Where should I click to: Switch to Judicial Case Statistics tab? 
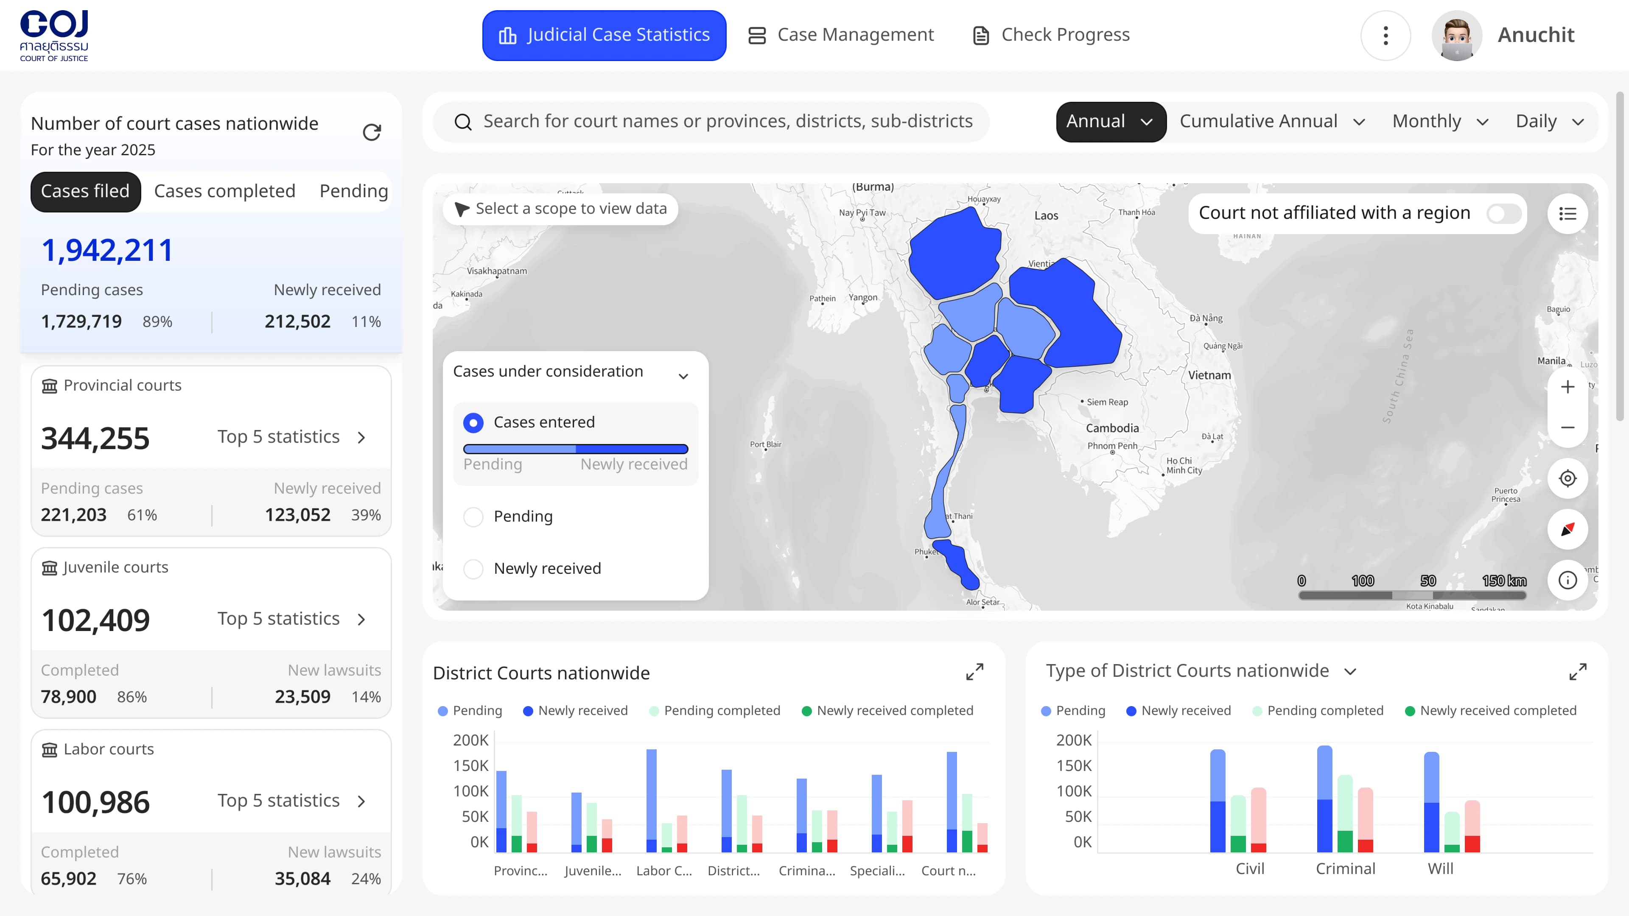(x=604, y=35)
